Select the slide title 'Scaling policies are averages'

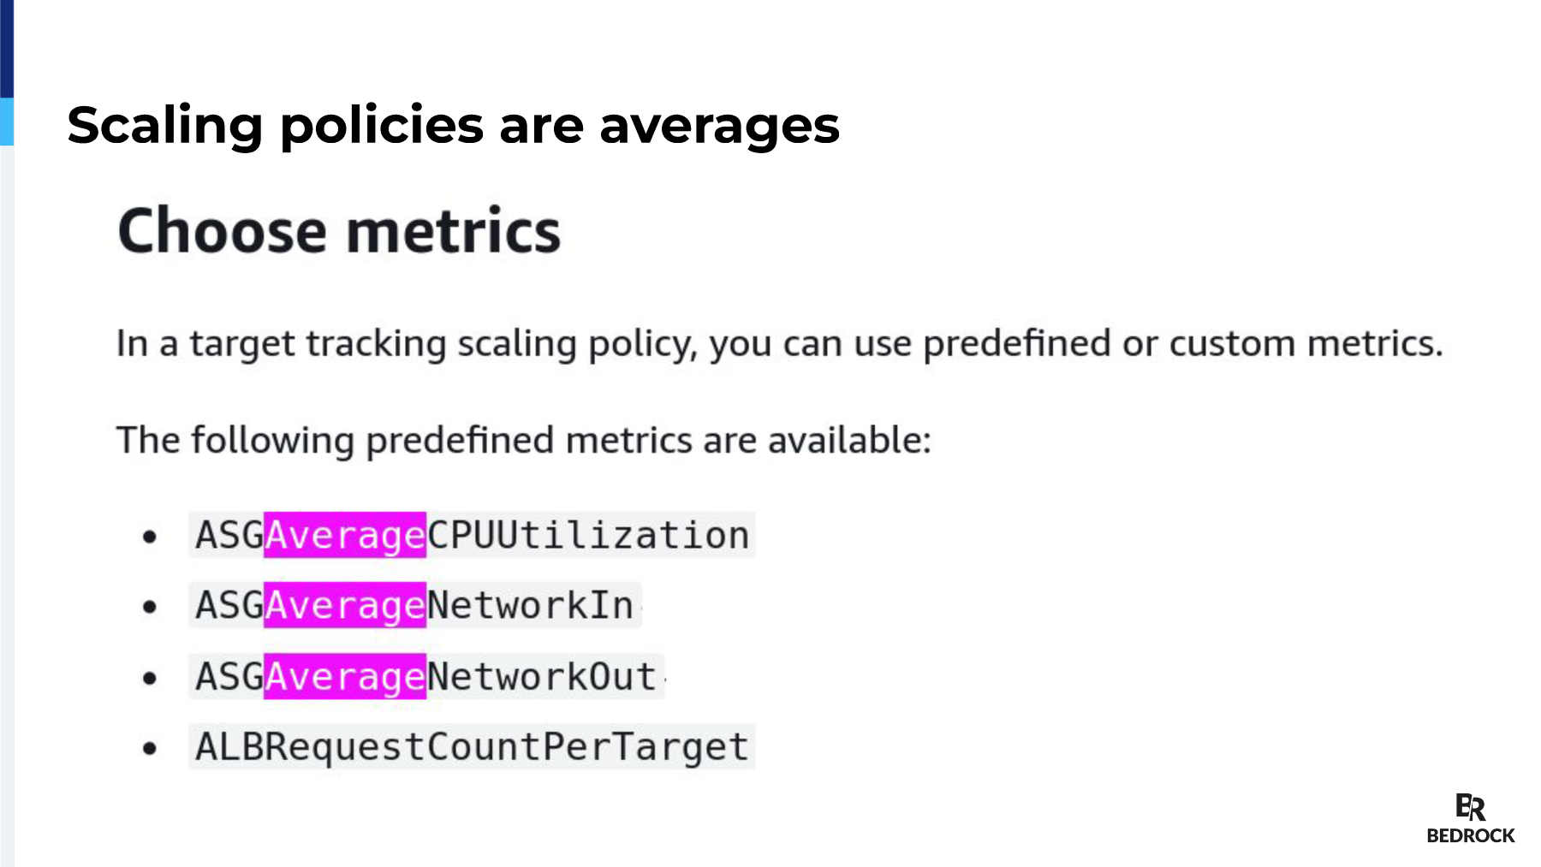tap(454, 125)
